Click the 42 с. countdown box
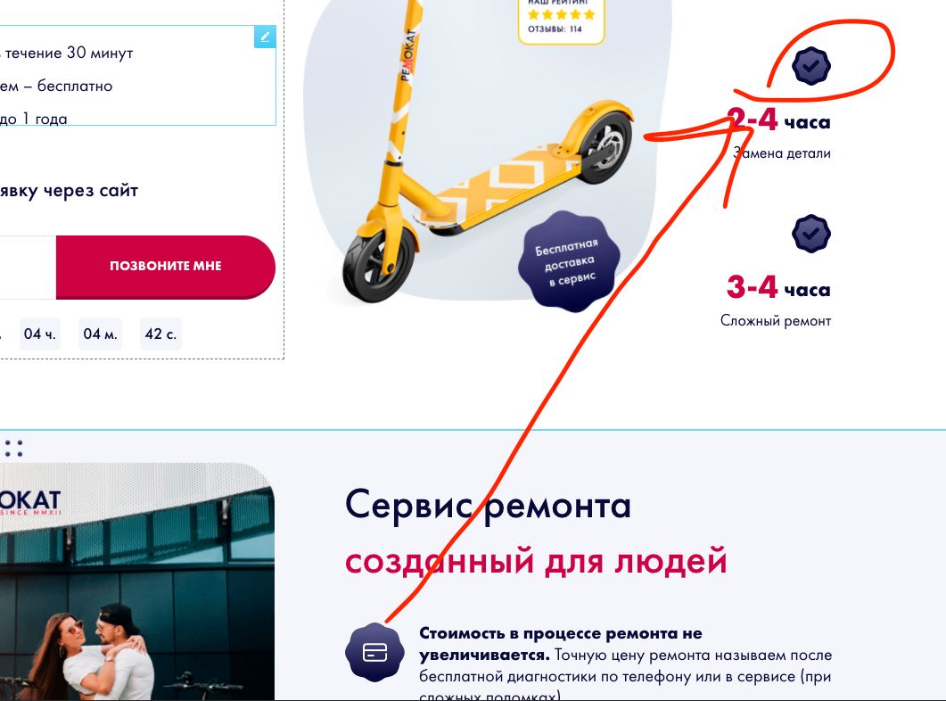Screen dimensions: 946x701 pos(160,334)
